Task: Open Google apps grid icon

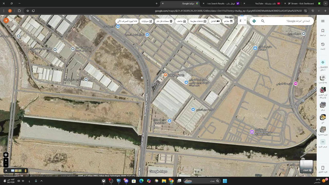Action: click(x=14, y=20)
